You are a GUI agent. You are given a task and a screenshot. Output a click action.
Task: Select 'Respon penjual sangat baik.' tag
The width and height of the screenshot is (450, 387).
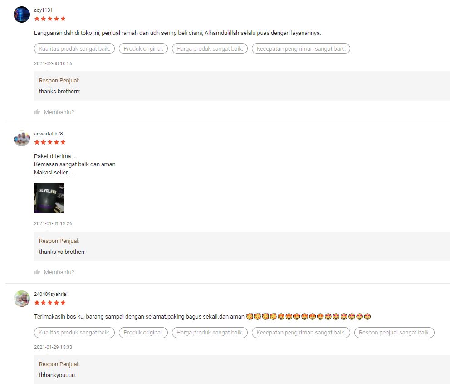tap(394, 333)
